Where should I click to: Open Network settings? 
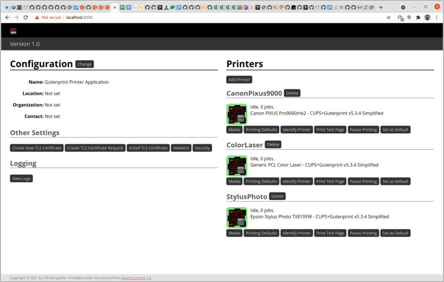pyautogui.click(x=181, y=148)
